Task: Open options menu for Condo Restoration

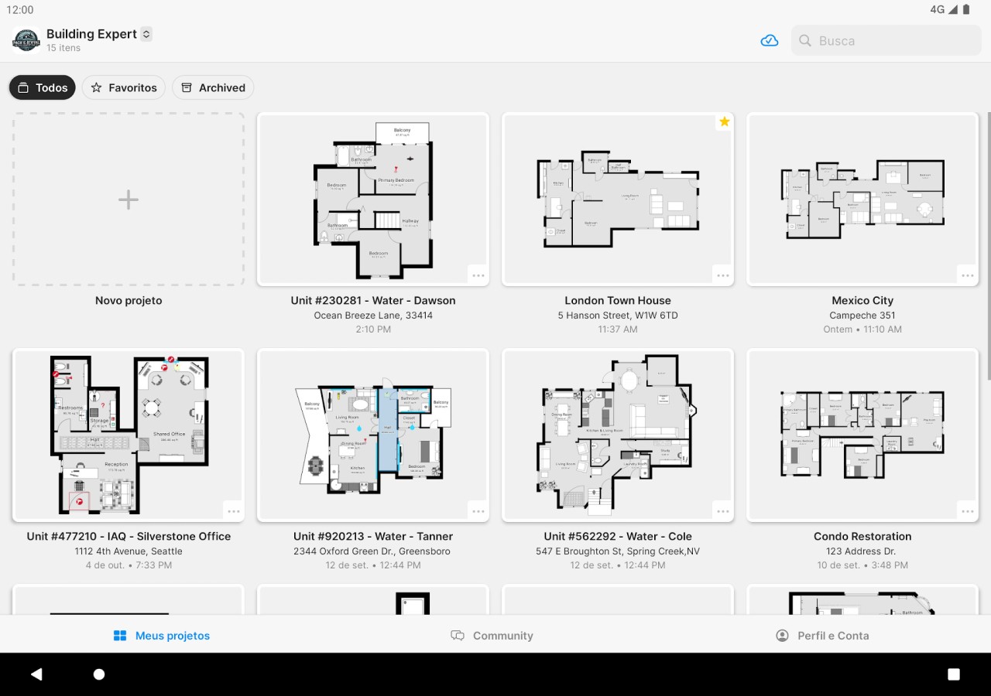Action: (x=967, y=511)
